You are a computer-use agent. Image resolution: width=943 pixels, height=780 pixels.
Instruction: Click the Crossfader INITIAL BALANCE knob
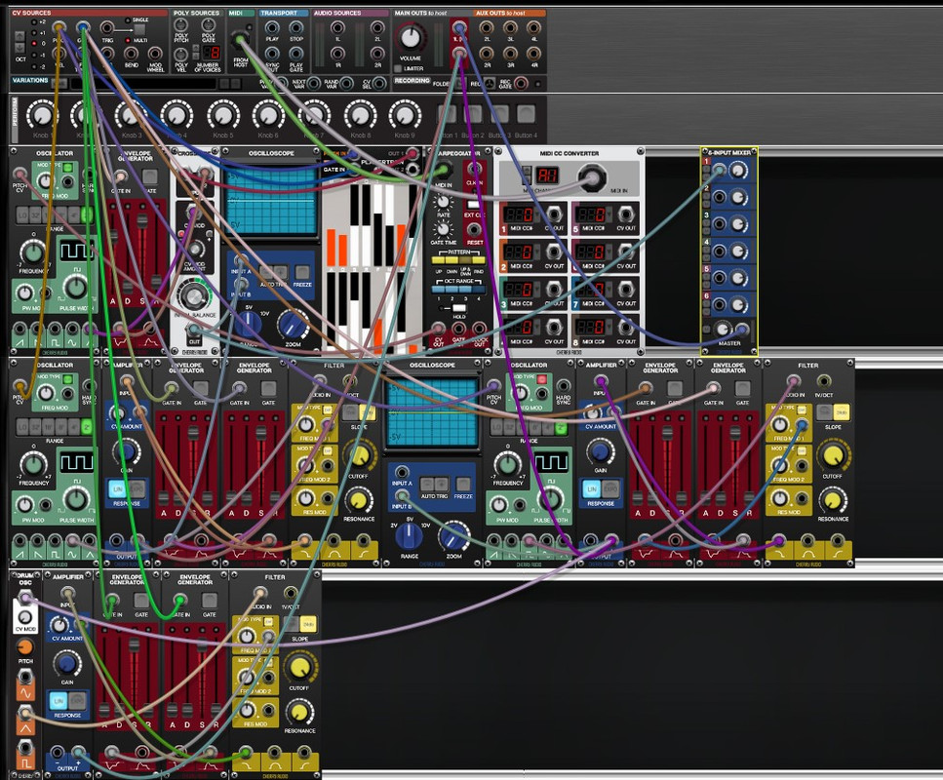tap(194, 295)
